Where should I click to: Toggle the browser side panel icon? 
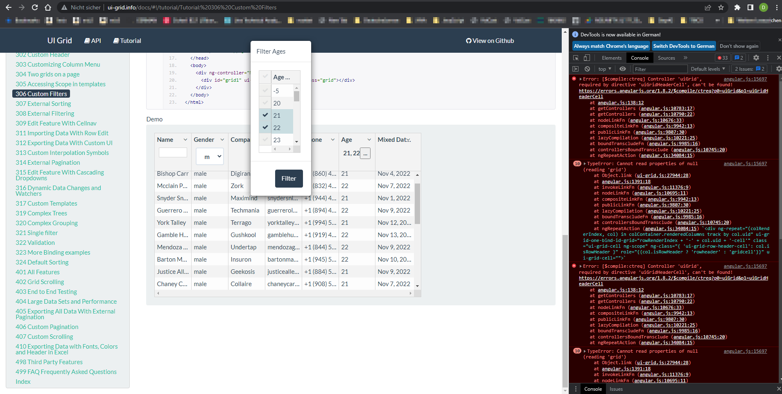750,7
